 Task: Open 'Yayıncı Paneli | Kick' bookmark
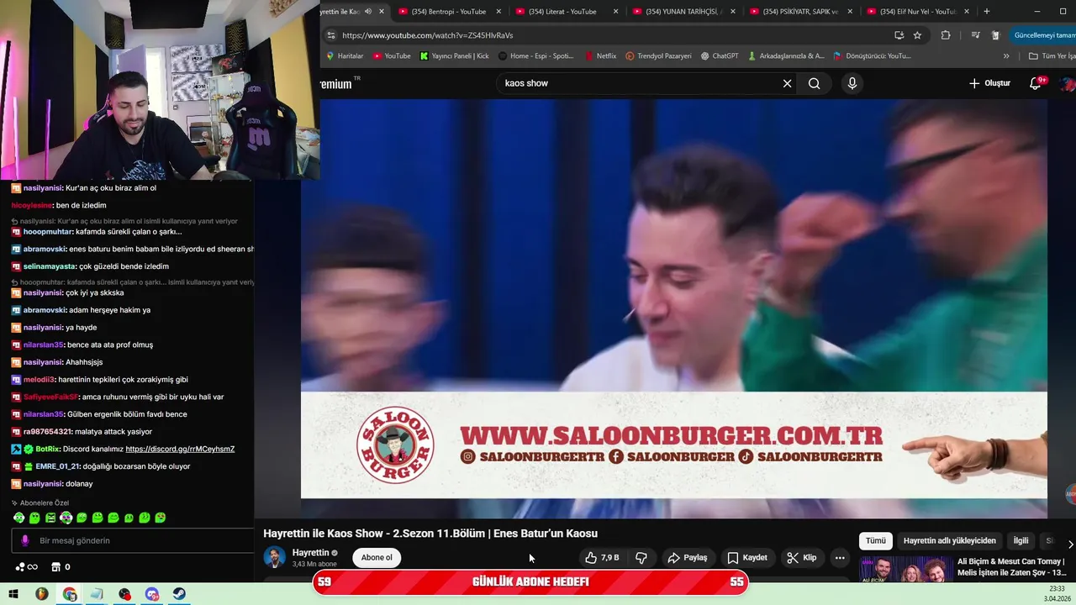454,56
